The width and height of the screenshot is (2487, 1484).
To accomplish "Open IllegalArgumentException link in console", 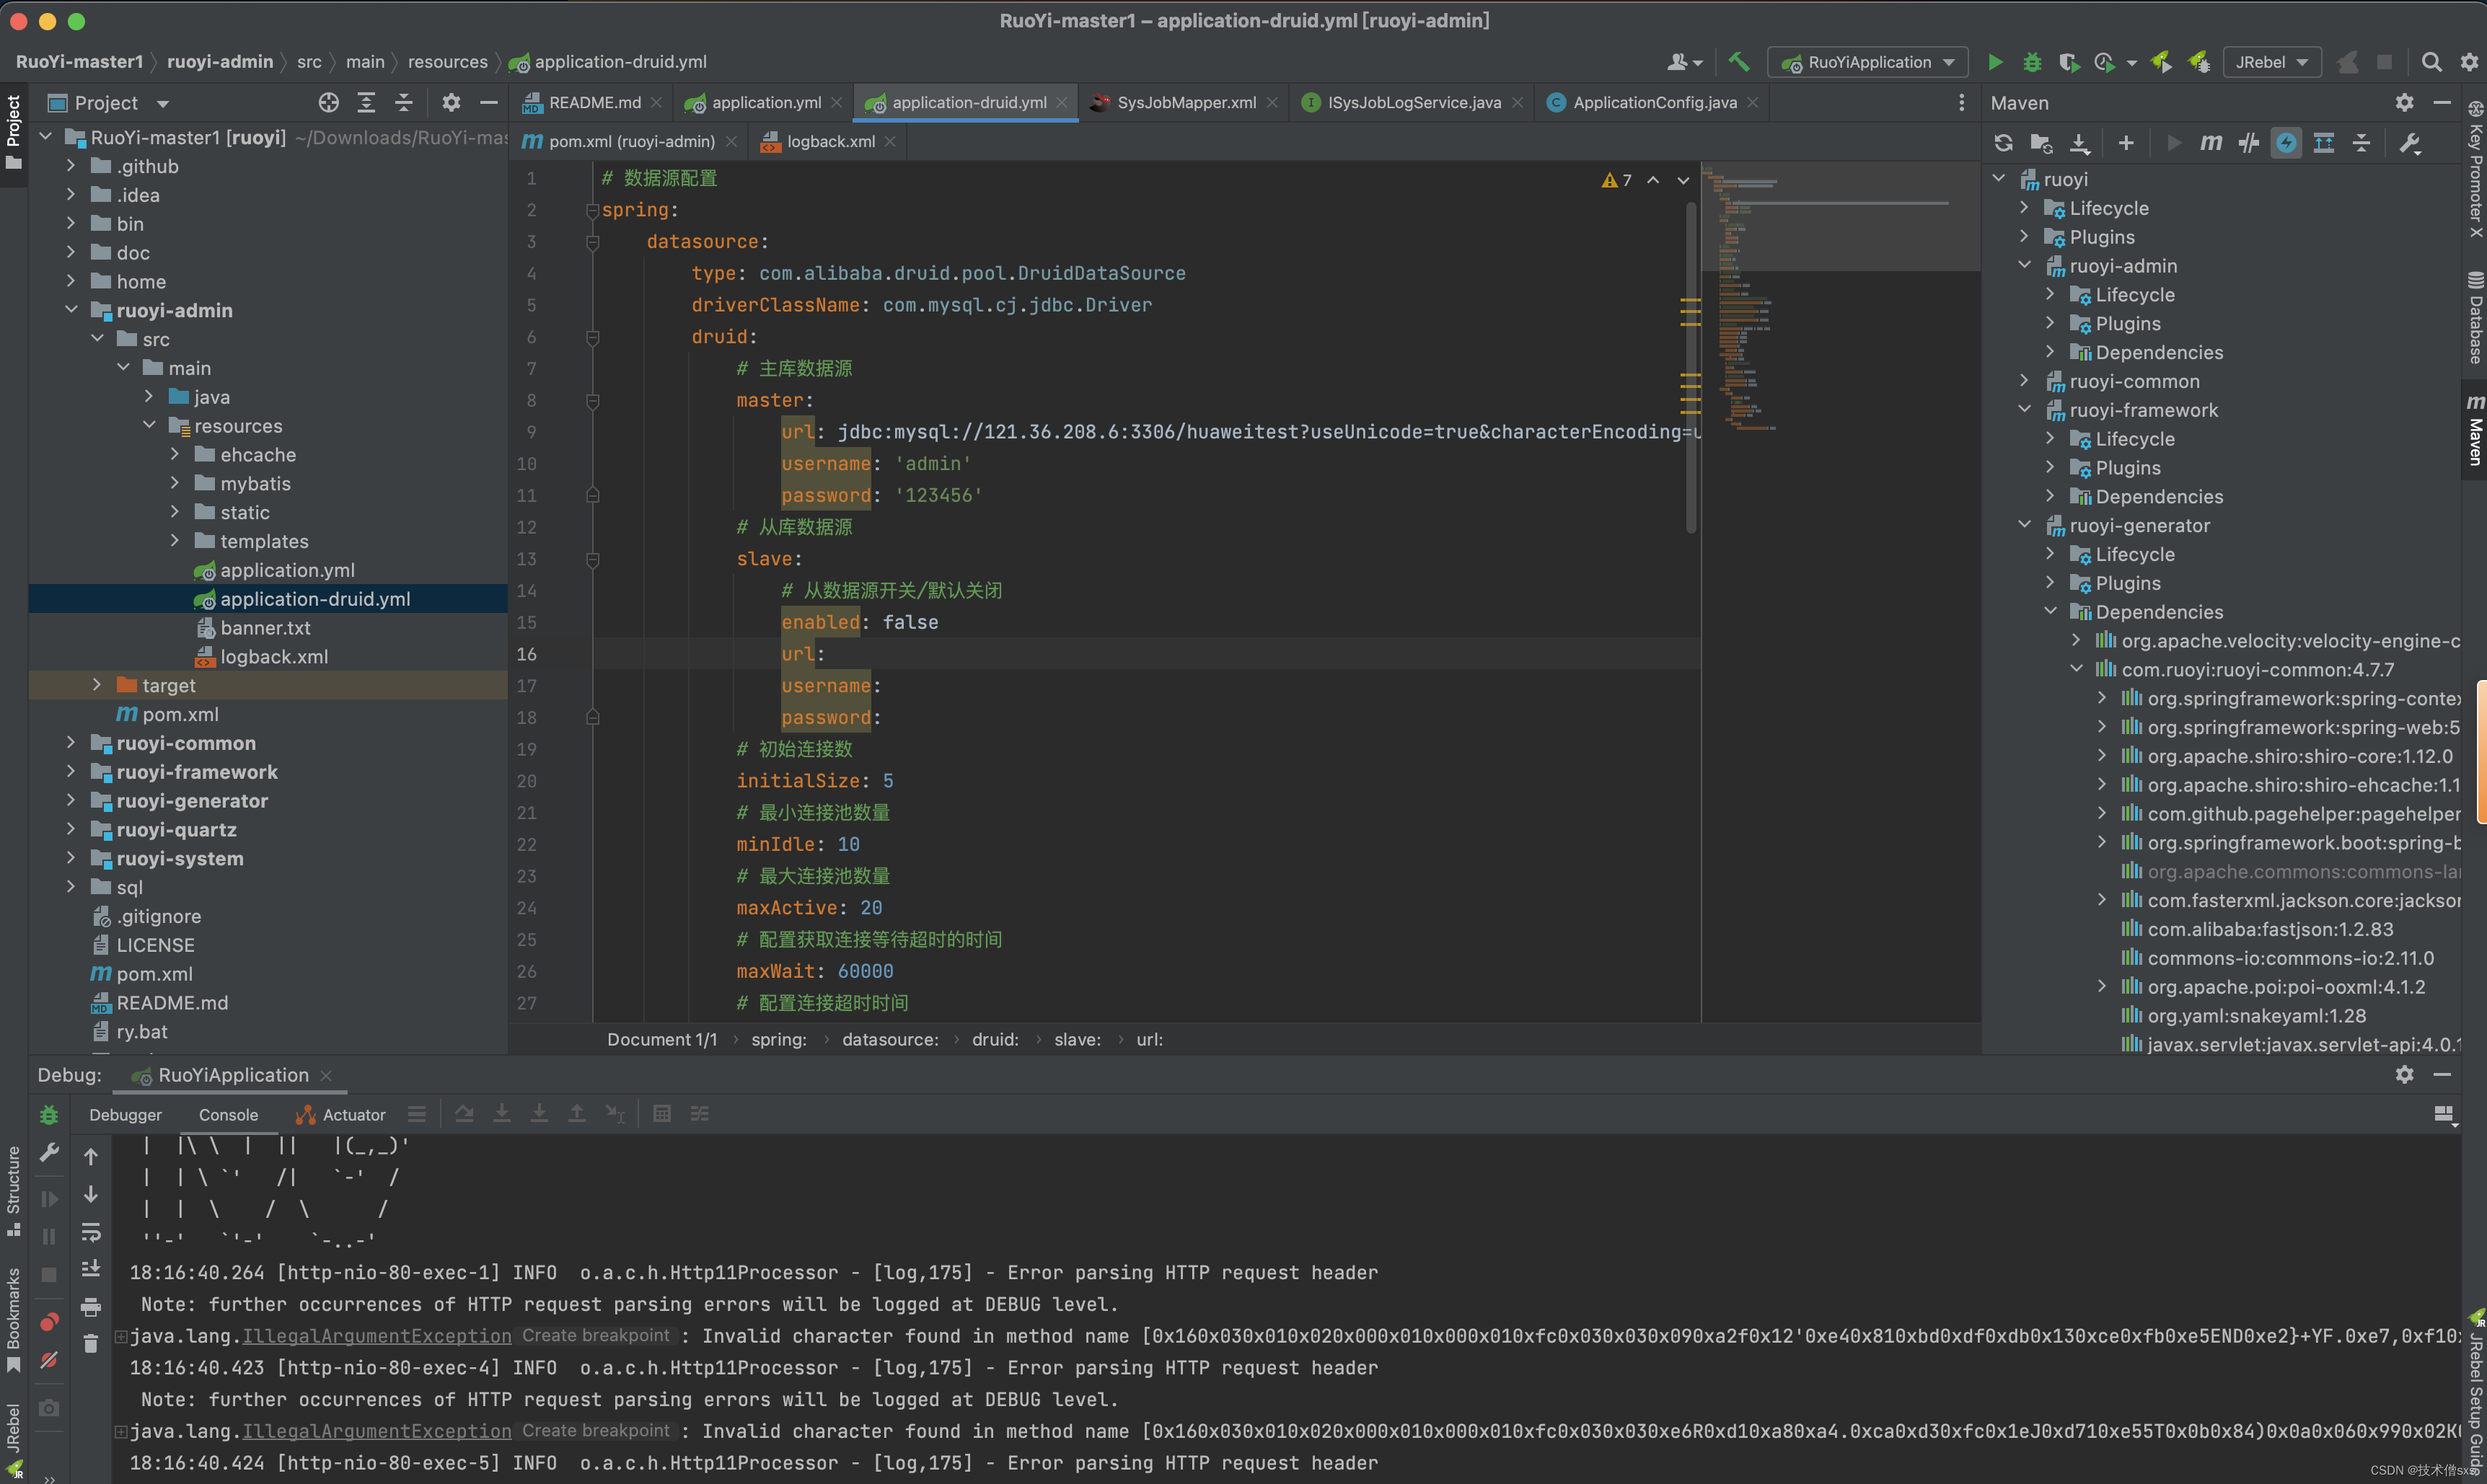I will click(x=376, y=1336).
